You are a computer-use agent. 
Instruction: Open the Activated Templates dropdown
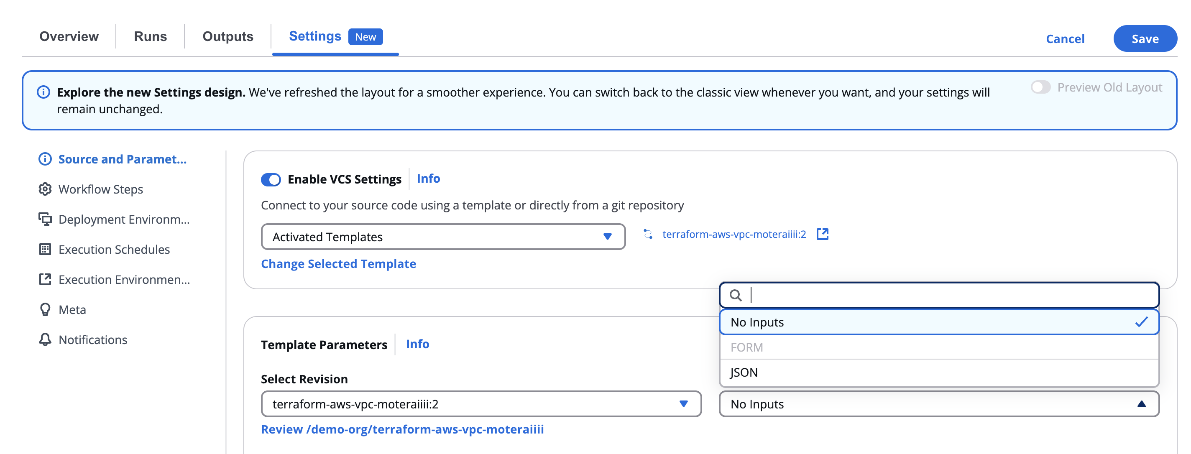443,237
